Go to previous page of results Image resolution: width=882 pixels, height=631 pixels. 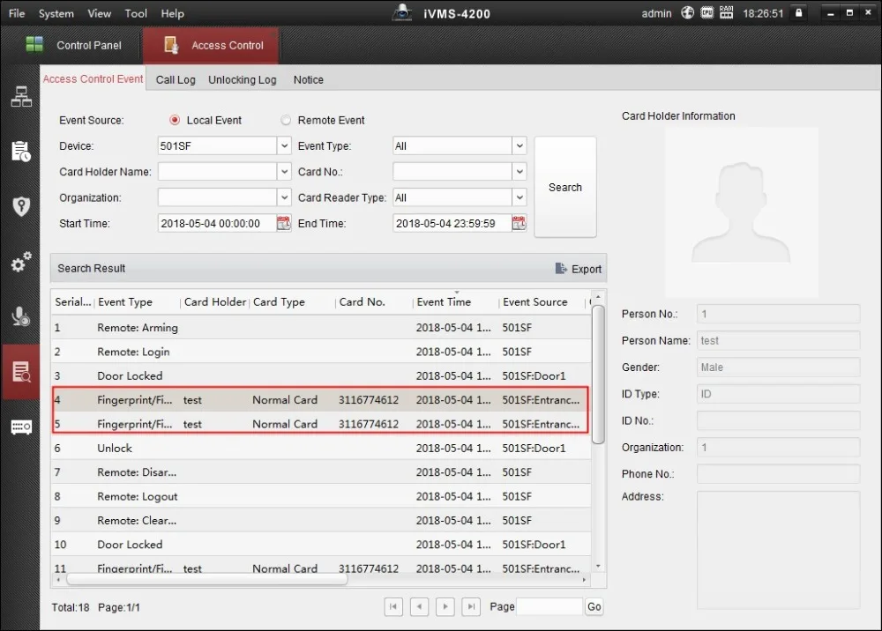(x=419, y=606)
